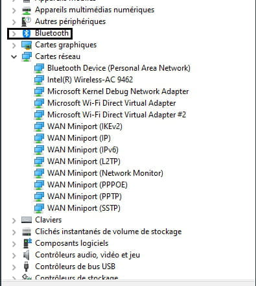Expand Appareils multimédias numériques category
256x286 pixels.
tap(14, 10)
